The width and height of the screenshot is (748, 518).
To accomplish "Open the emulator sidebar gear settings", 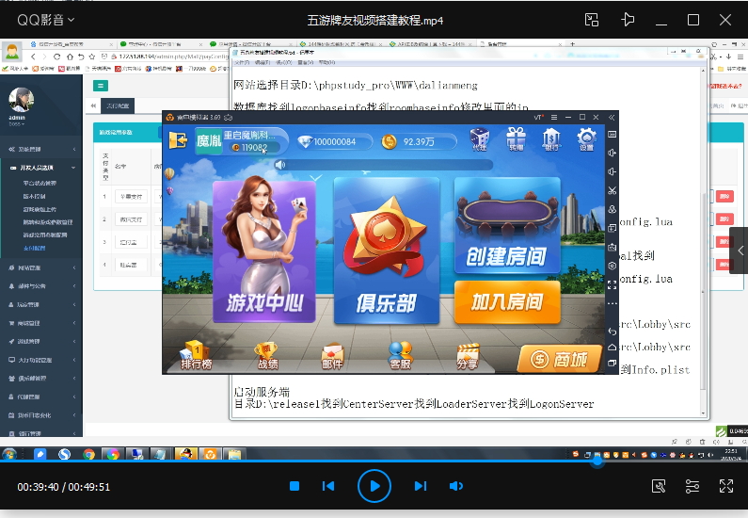I will coord(613,266).
